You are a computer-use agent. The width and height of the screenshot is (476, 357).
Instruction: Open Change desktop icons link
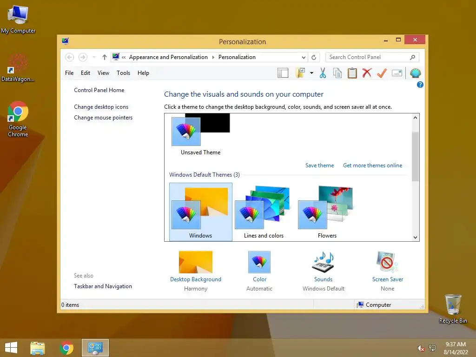101,107
